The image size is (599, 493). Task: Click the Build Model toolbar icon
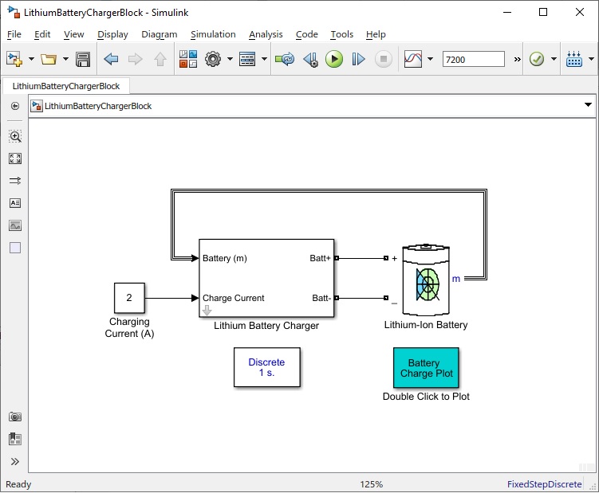pos(574,59)
